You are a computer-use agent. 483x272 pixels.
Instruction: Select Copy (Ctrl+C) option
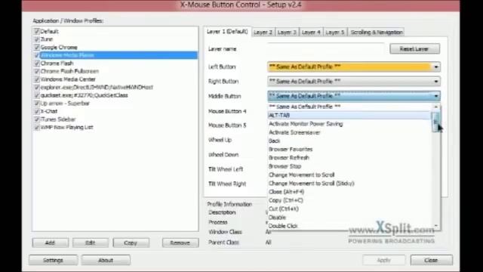click(349, 200)
